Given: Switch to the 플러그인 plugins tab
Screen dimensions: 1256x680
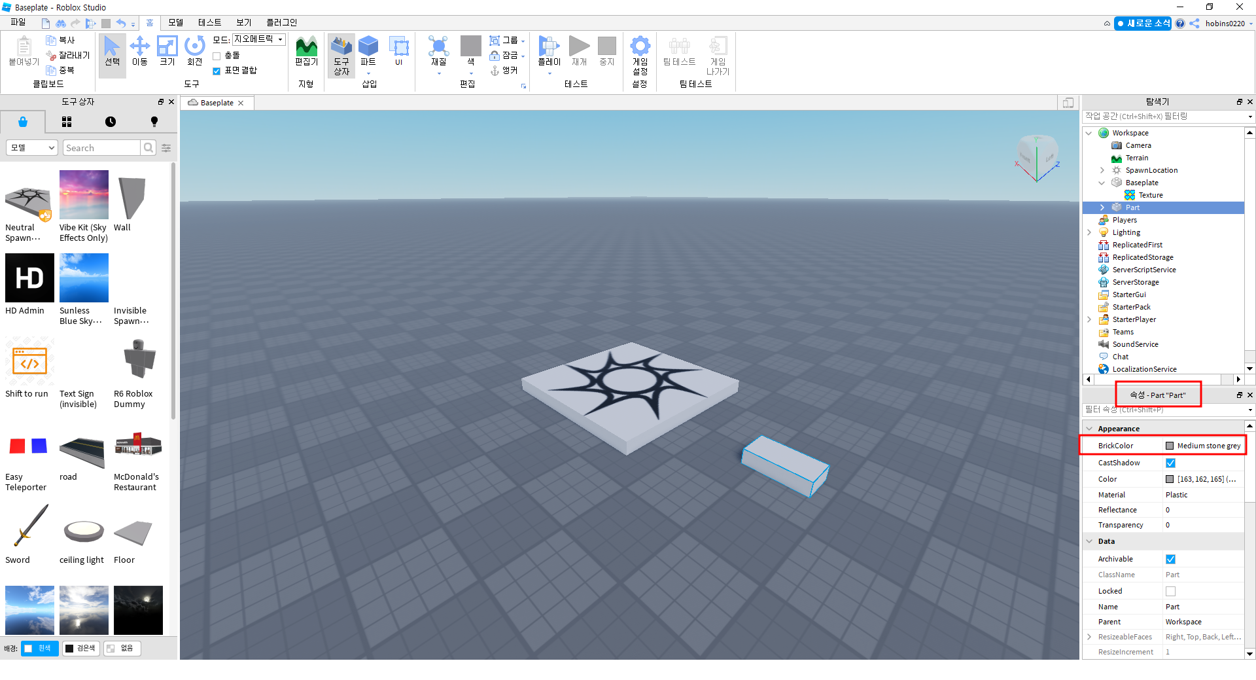Looking at the screenshot, I should tap(281, 23).
